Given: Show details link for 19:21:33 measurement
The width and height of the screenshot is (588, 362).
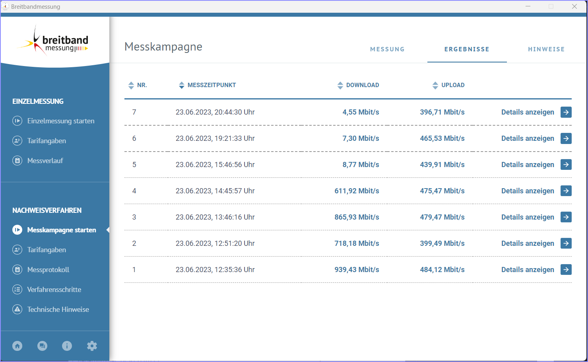Looking at the screenshot, I should click(x=528, y=138).
